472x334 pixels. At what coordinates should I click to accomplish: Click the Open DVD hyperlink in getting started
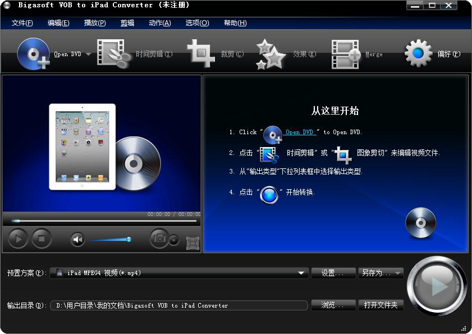point(300,132)
